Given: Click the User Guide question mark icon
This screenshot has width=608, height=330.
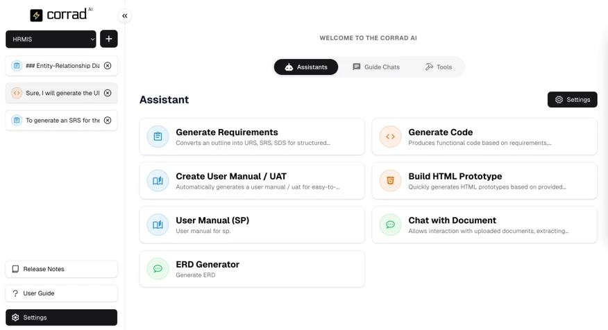Looking at the screenshot, I should (x=15, y=293).
